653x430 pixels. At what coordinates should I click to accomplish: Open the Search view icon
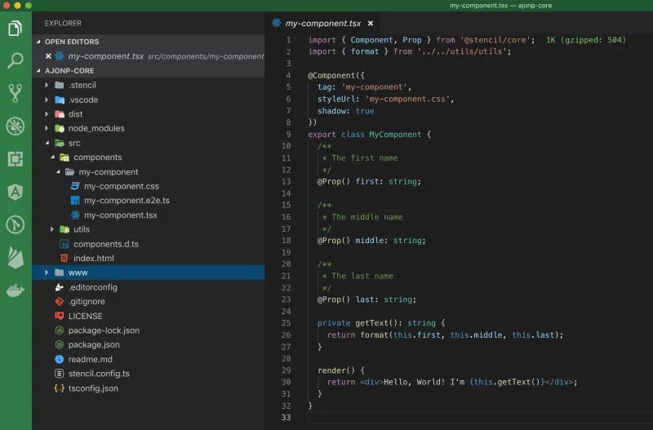click(15, 60)
